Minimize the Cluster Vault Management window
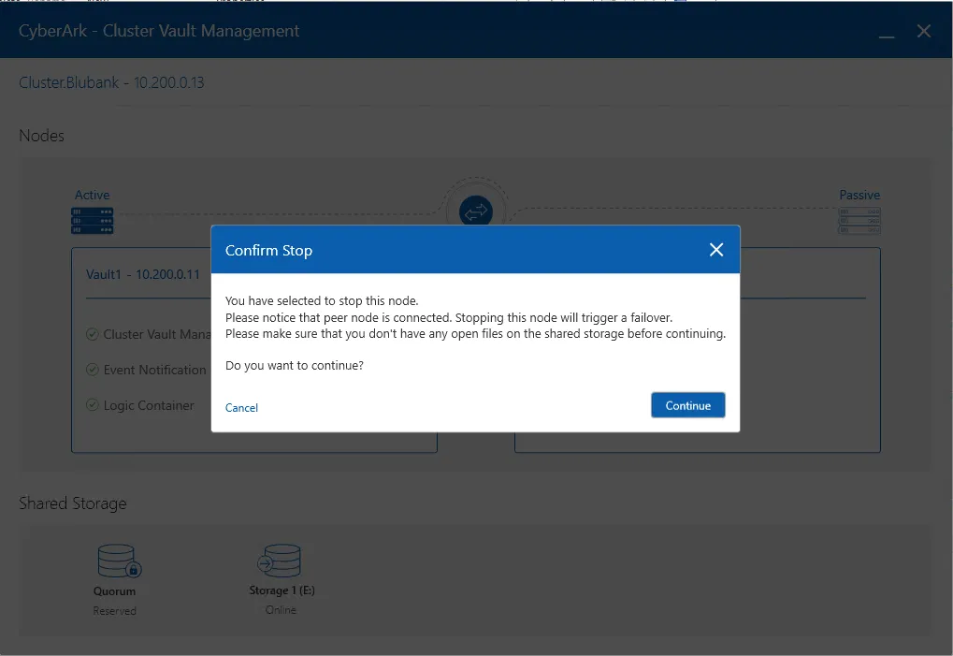953x656 pixels. pos(886,32)
